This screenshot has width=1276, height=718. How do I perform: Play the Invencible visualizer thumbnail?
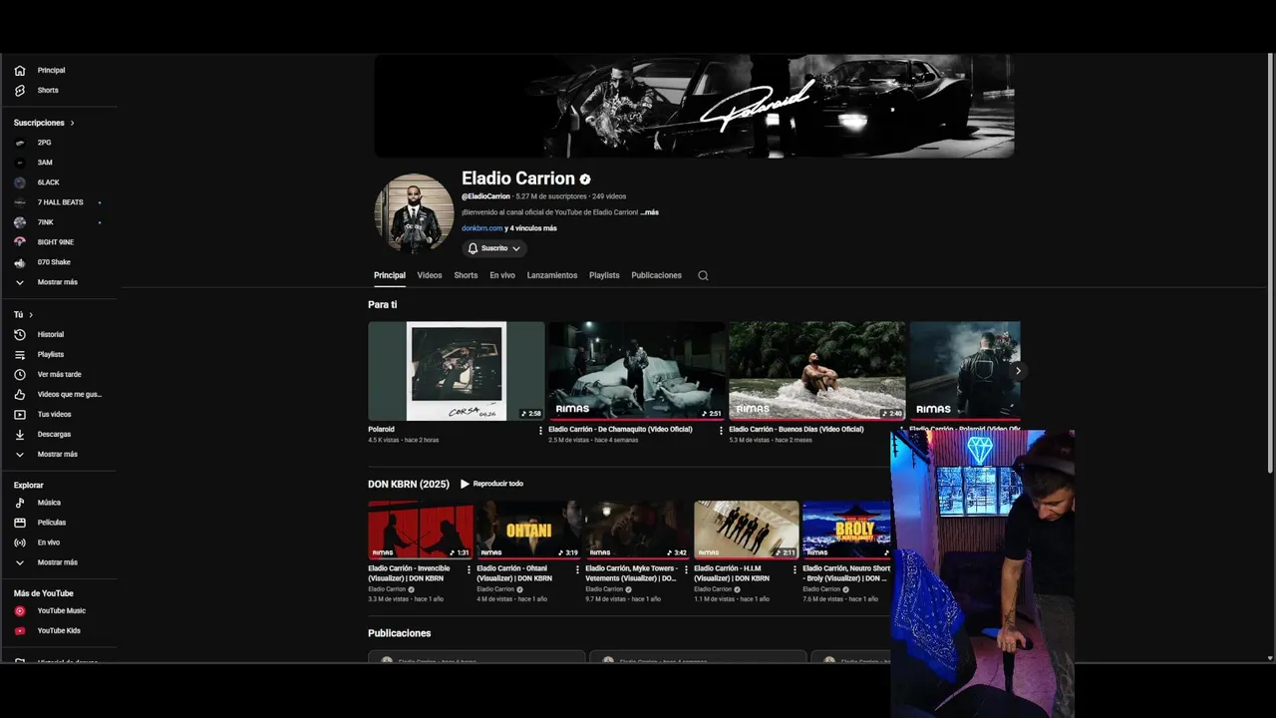click(x=421, y=530)
